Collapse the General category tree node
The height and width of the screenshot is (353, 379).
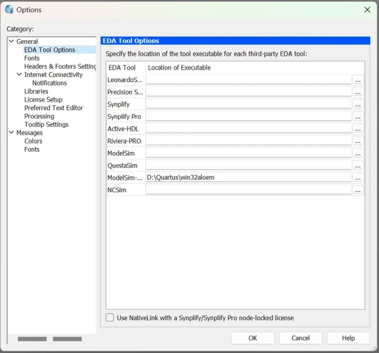(11, 41)
